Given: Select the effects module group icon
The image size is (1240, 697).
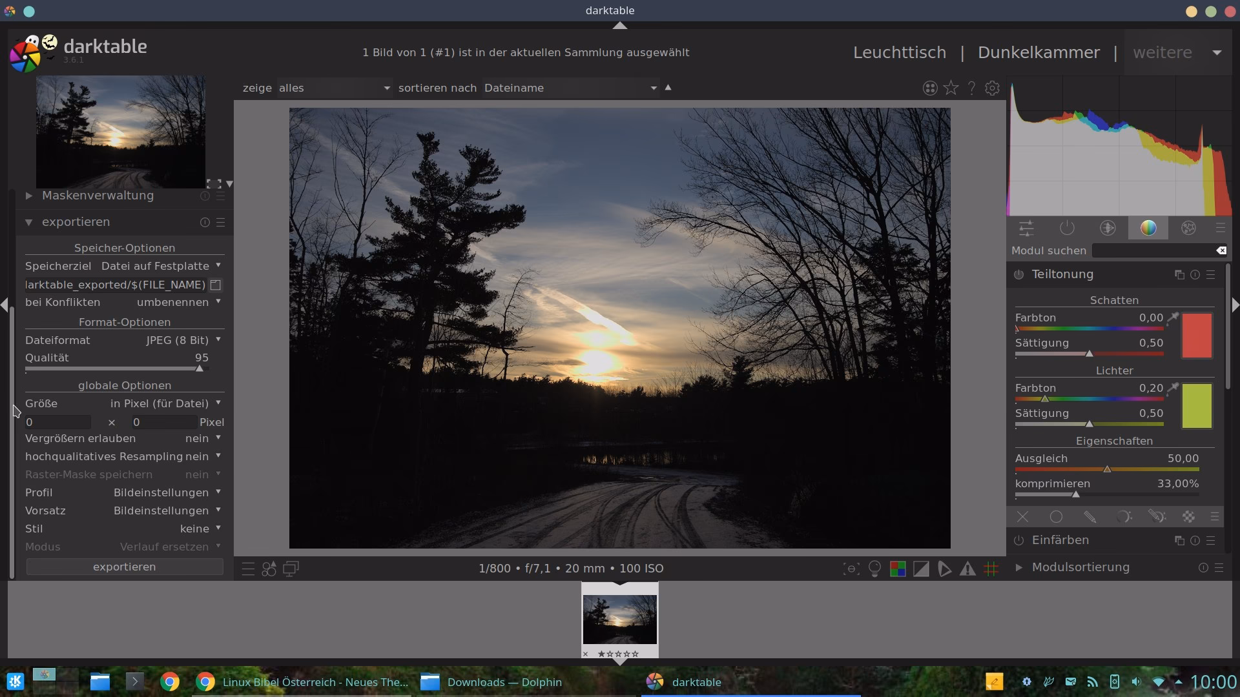Looking at the screenshot, I should tap(1189, 227).
